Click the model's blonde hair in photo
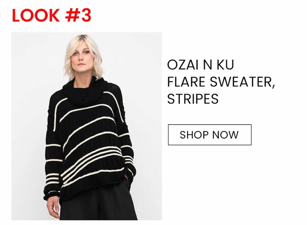 (x=84, y=57)
